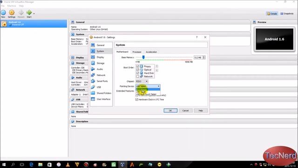
Task: Click the VirtualBox cube icon on taskbar
Action: tap(122, 165)
